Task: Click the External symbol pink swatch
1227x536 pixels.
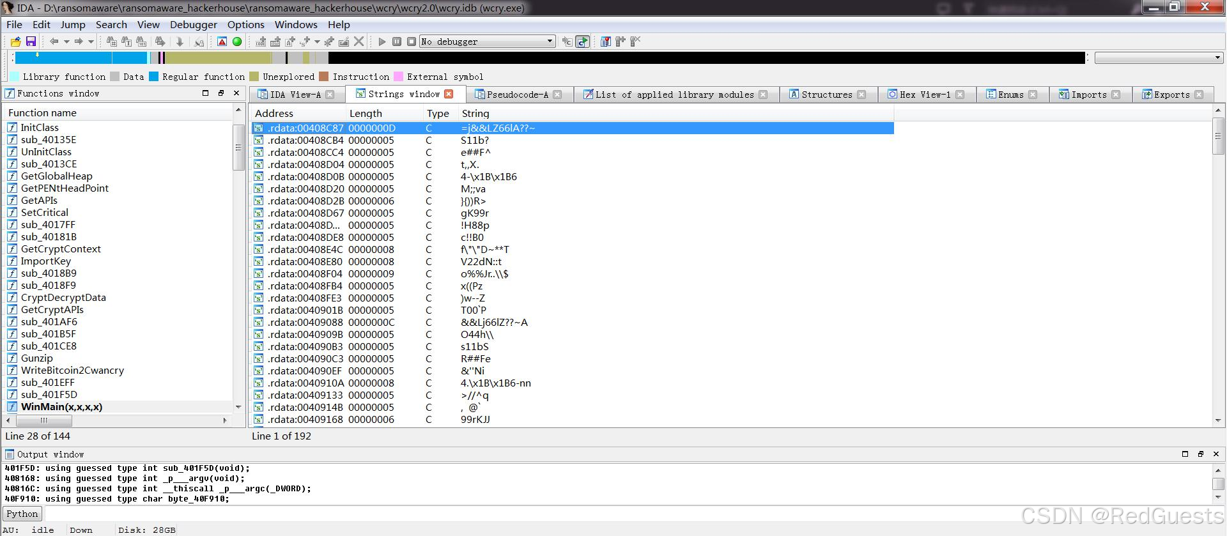Action: (398, 77)
